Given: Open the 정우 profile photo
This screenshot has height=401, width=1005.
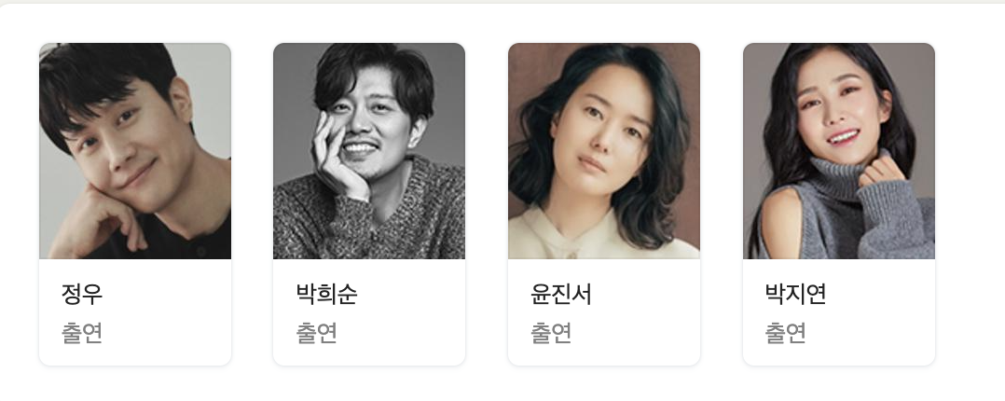Looking at the screenshot, I should click(x=135, y=151).
